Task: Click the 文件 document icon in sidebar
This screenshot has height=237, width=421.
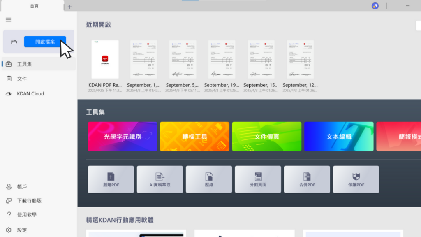Action: (9, 79)
